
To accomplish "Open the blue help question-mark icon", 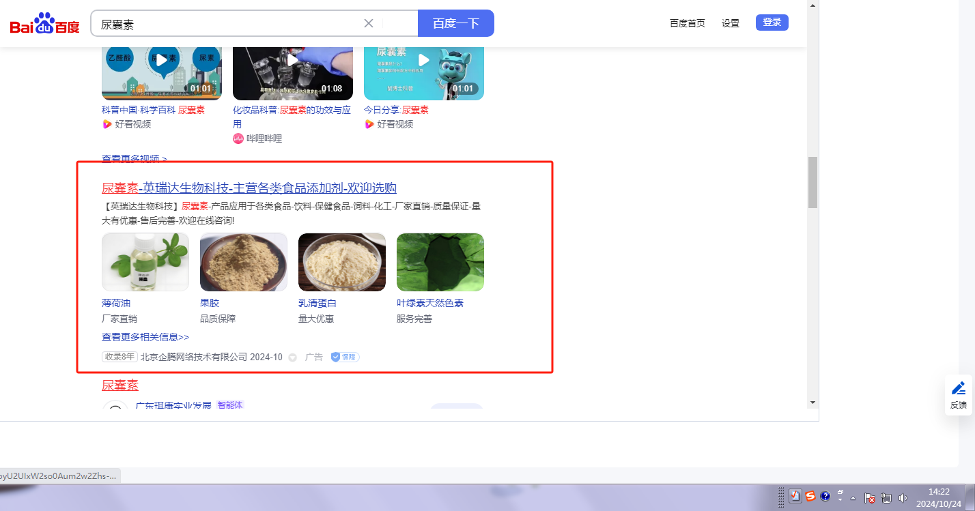I will pos(825,497).
